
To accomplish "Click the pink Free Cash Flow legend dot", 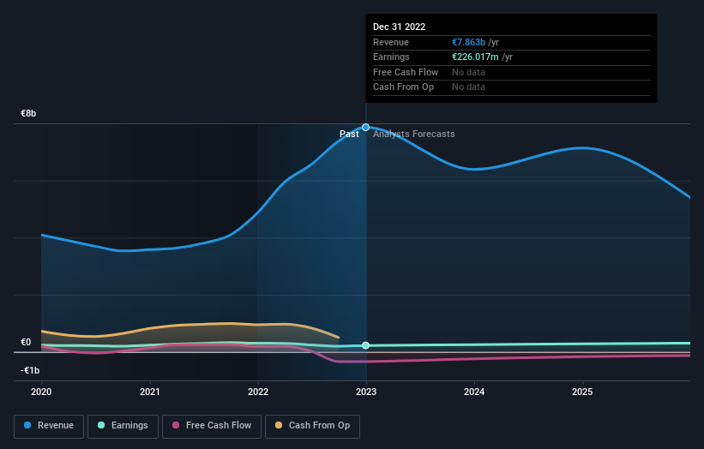I will pyautogui.click(x=176, y=425).
